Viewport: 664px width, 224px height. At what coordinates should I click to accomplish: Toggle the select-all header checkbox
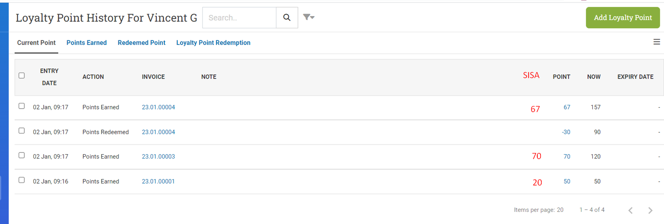22,75
